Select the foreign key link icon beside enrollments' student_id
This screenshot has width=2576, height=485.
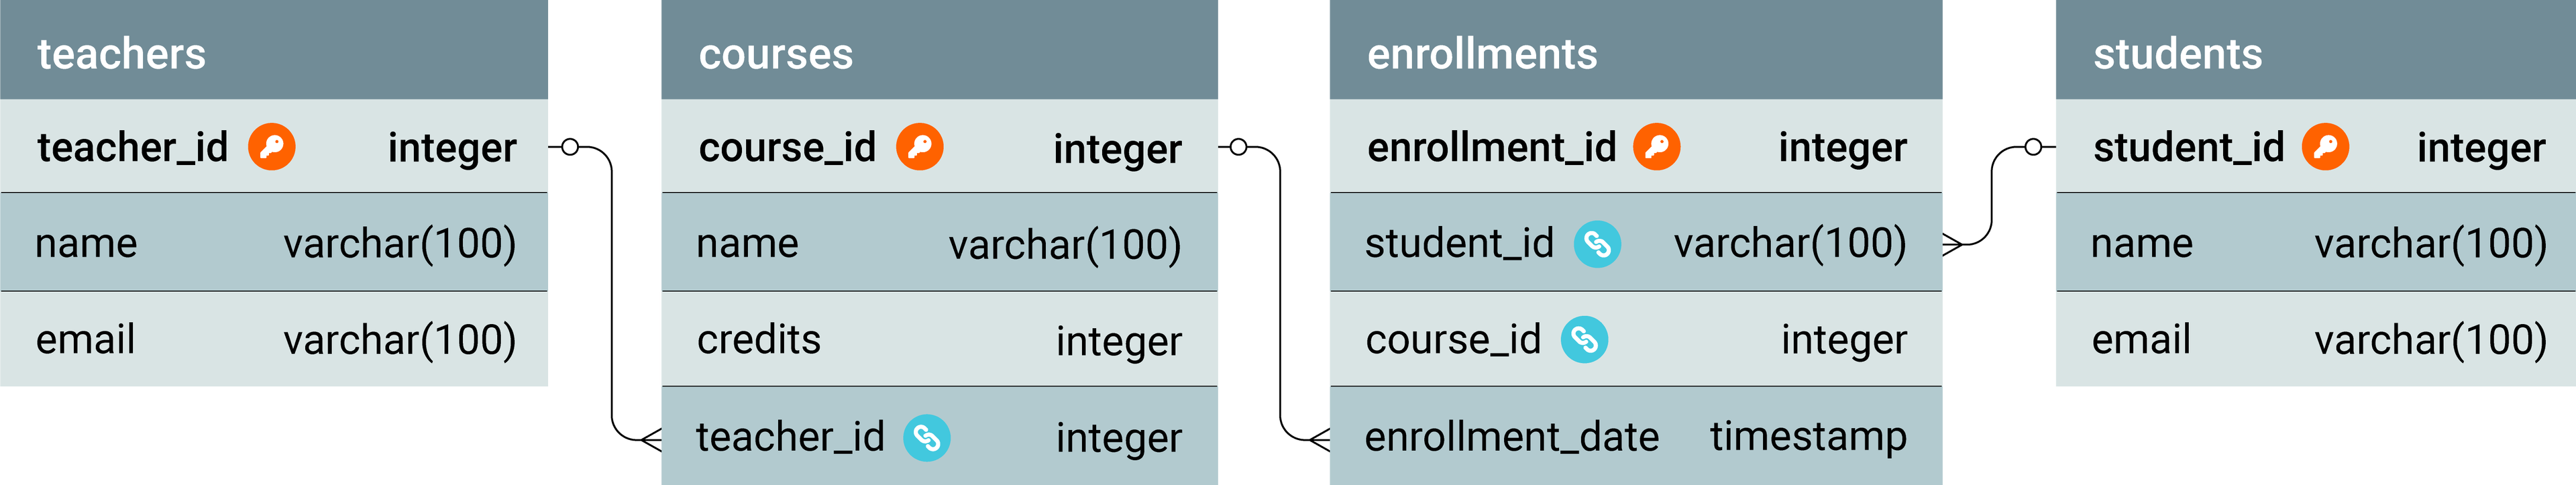pos(1597,244)
